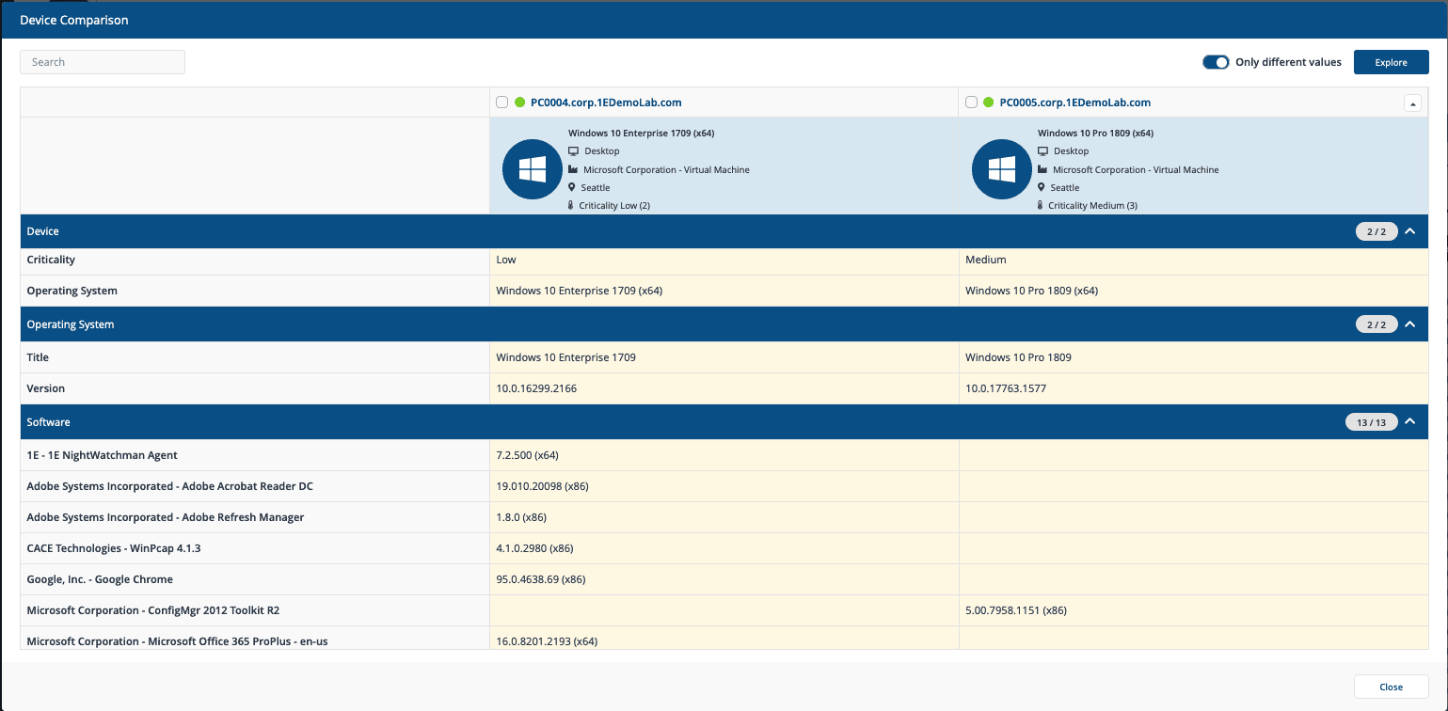Image resolution: width=1448 pixels, height=711 pixels.
Task: Select the Medium criticality value cell
Action: (1194, 260)
